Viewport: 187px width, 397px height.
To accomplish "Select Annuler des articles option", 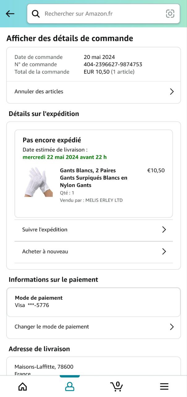I will click(x=39, y=91).
